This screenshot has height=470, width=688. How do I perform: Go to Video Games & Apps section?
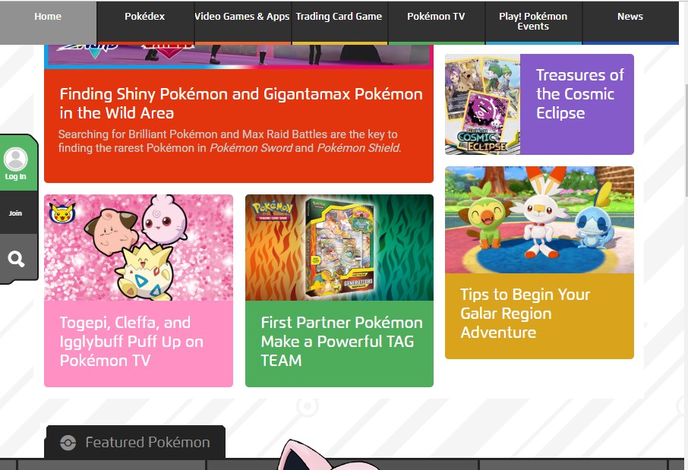(242, 22)
